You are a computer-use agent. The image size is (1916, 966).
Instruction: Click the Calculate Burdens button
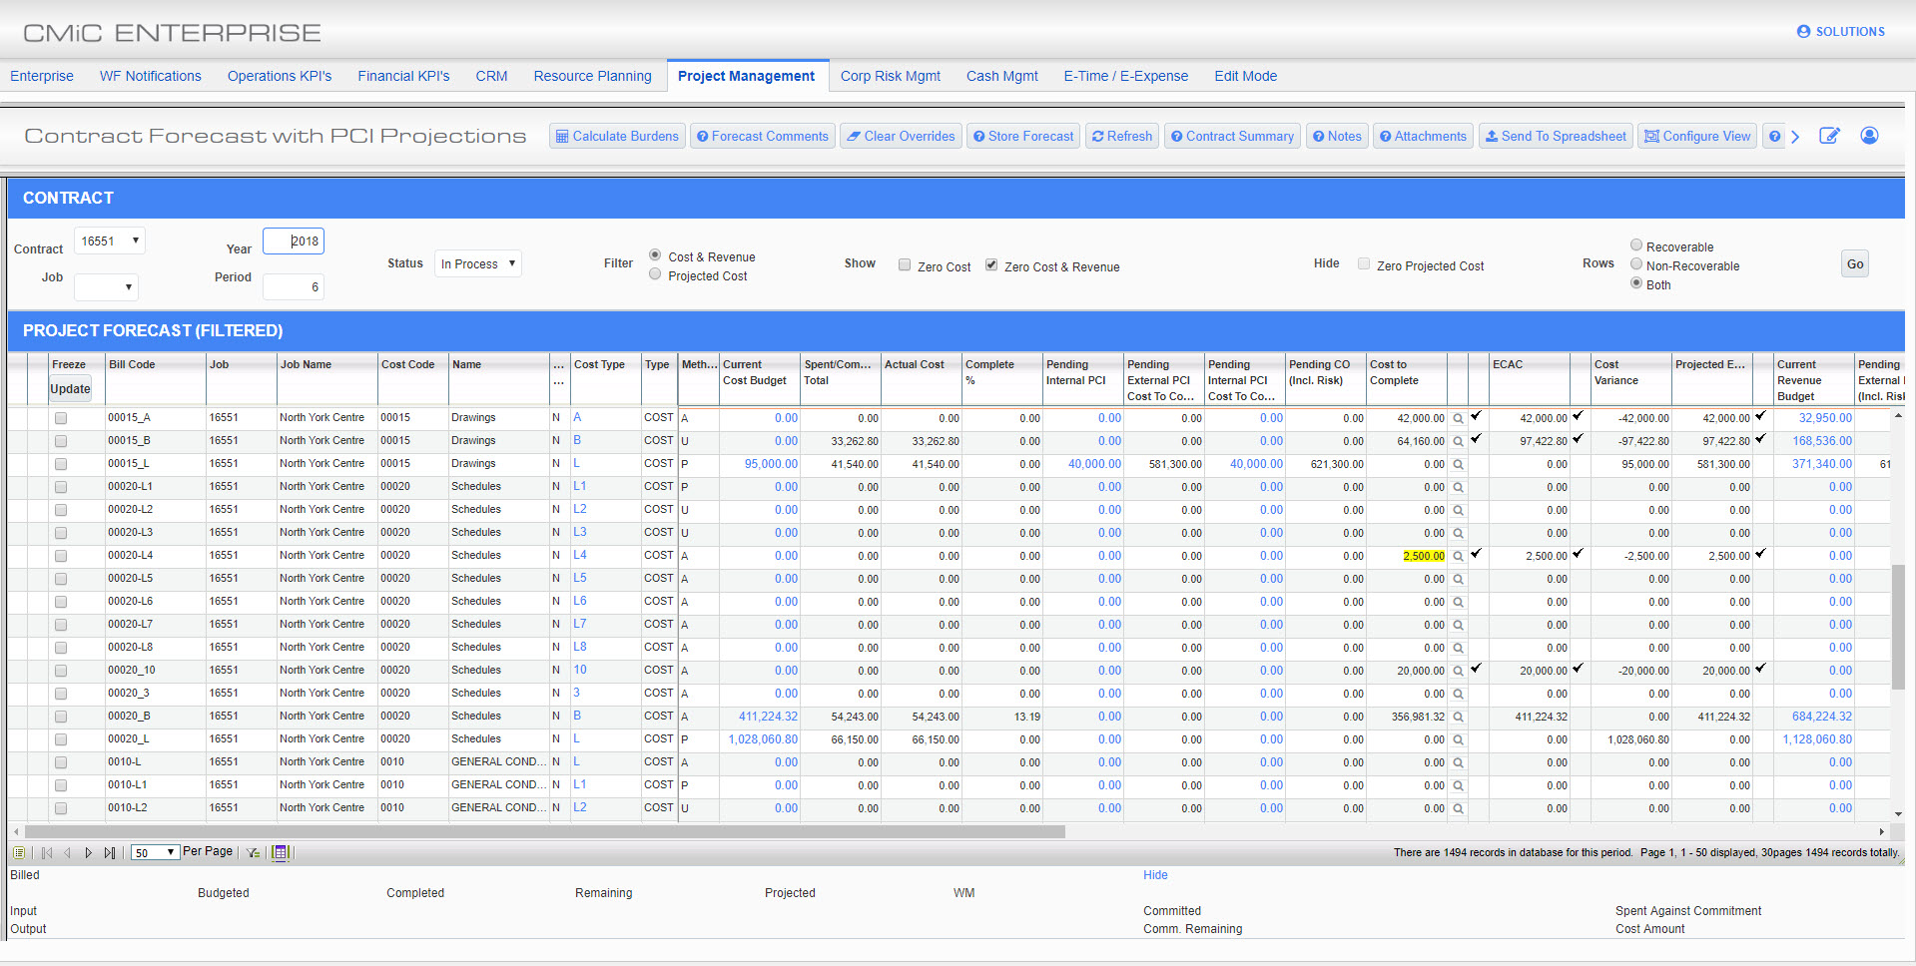[x=617, y=137]
